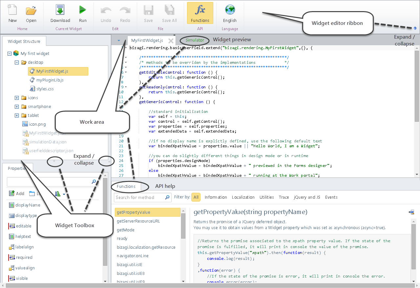The image size is (420, 288).
Task: Select the Properties tab
Action: 18,168
